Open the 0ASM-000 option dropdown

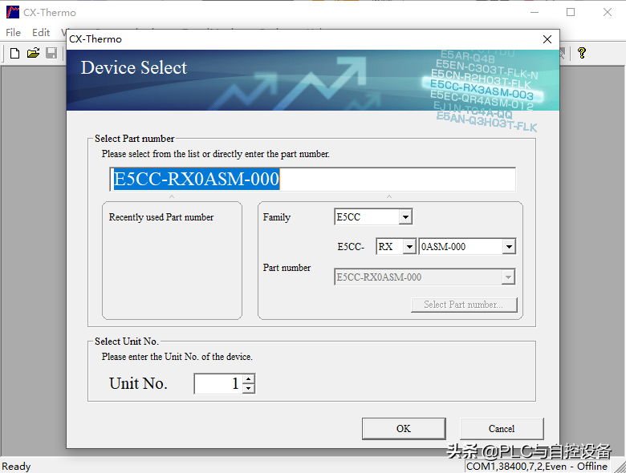point(508,247)
